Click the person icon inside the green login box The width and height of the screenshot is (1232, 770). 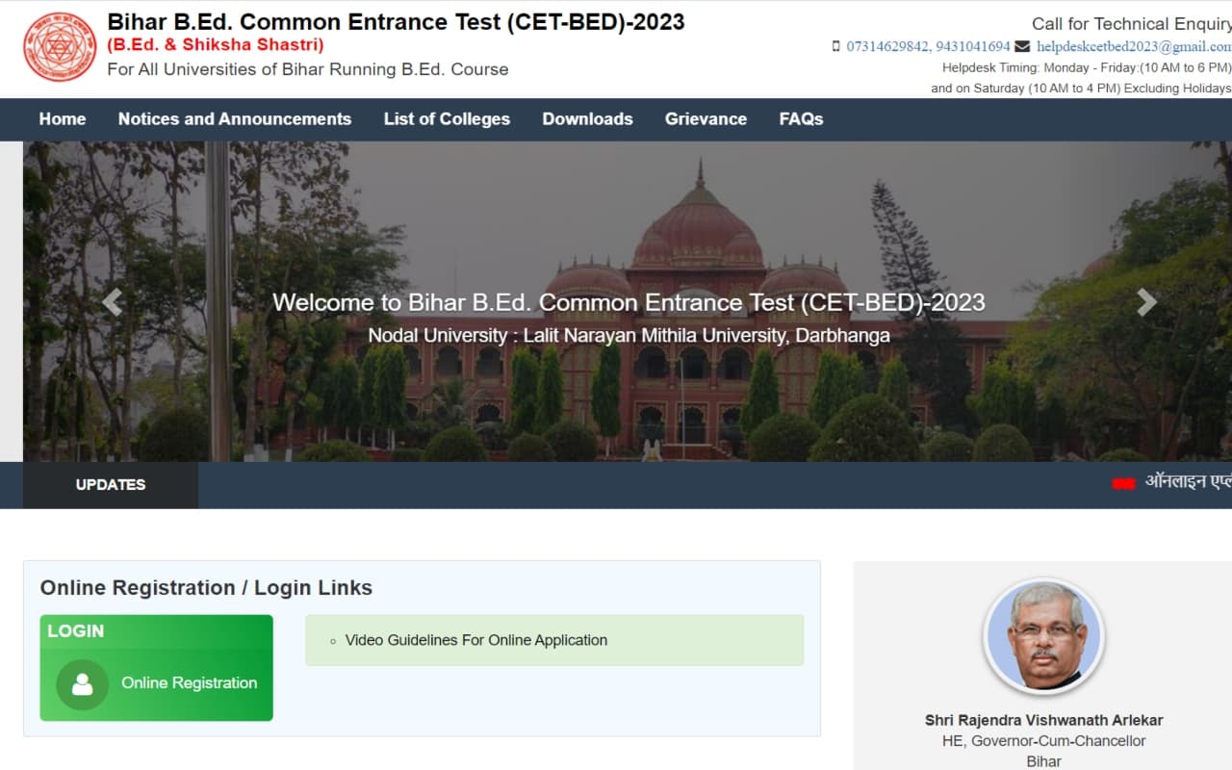click(x=82, y=683)
